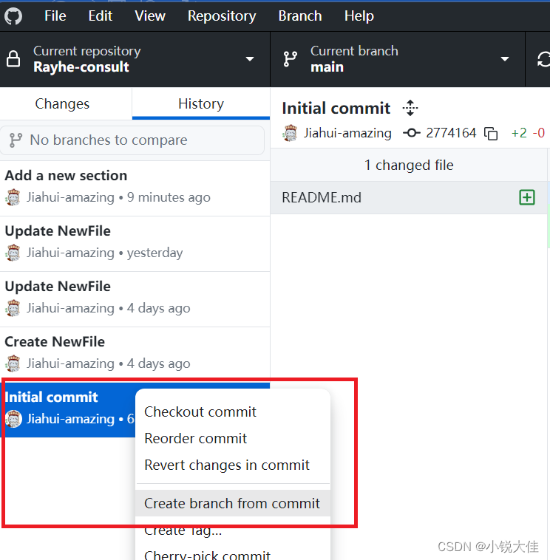Viewport: 550px width, 560px height.
Task: Click the fetch origin sync icon
Action: click(x=543, y=59)
